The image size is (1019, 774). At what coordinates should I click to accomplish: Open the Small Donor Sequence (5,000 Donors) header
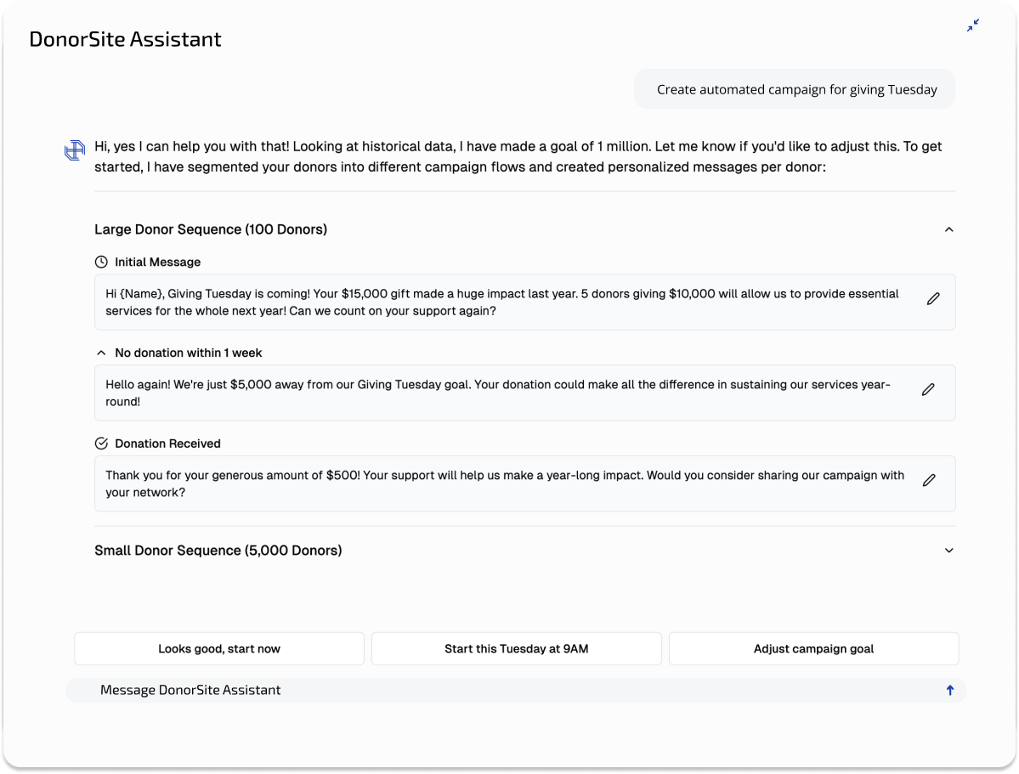click(x=218, y=551)
